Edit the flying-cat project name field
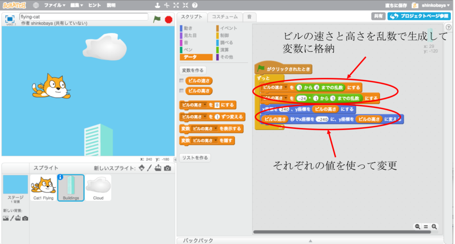Screen dimensions: 455x244 point(84,17)
